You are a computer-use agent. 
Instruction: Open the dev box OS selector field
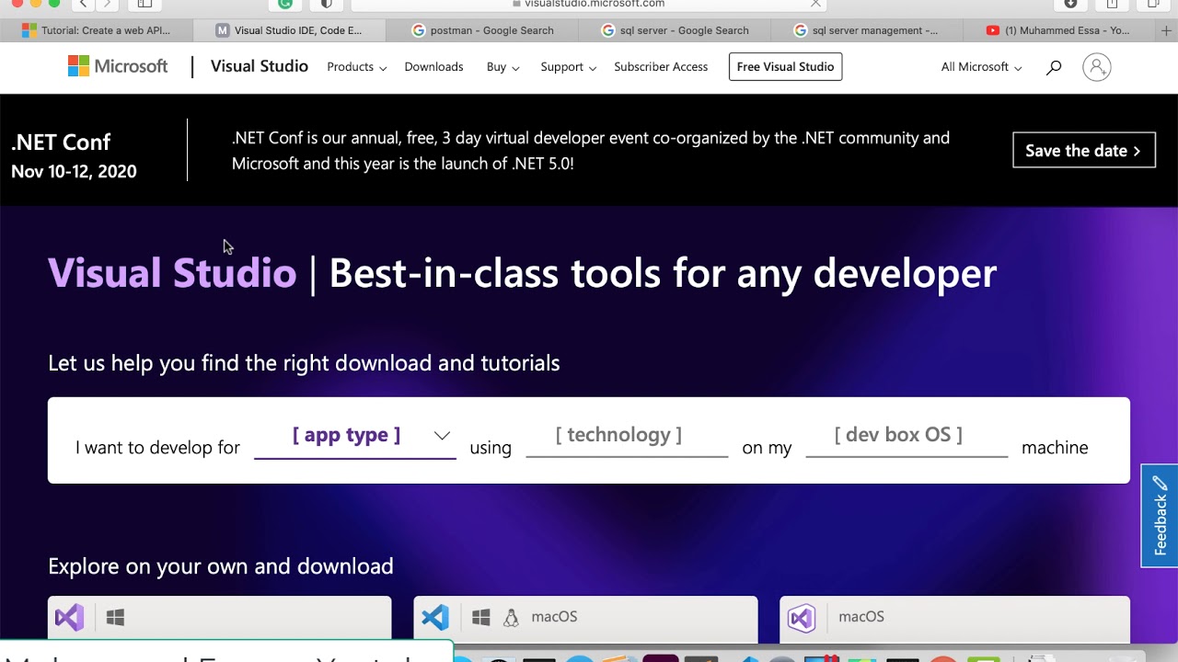[x=907, y=436]
